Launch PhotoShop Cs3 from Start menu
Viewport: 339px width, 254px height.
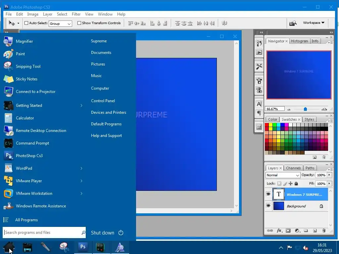43,155
